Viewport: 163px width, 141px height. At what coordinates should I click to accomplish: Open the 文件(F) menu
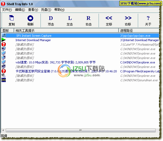click(7, 10)
